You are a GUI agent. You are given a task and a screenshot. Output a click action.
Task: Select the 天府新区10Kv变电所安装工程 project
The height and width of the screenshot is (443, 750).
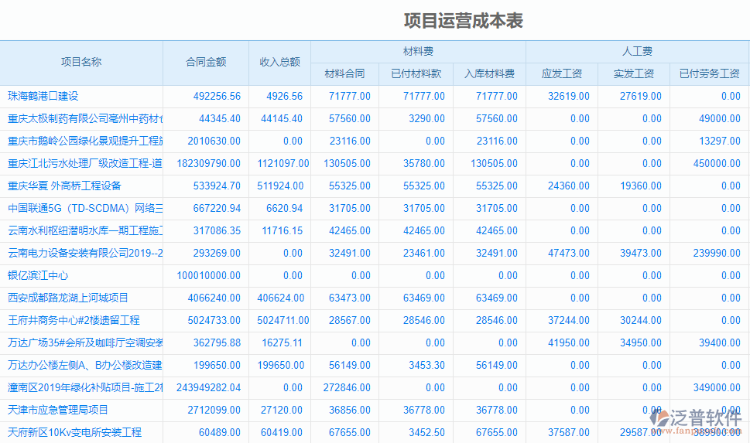[74, 433]
